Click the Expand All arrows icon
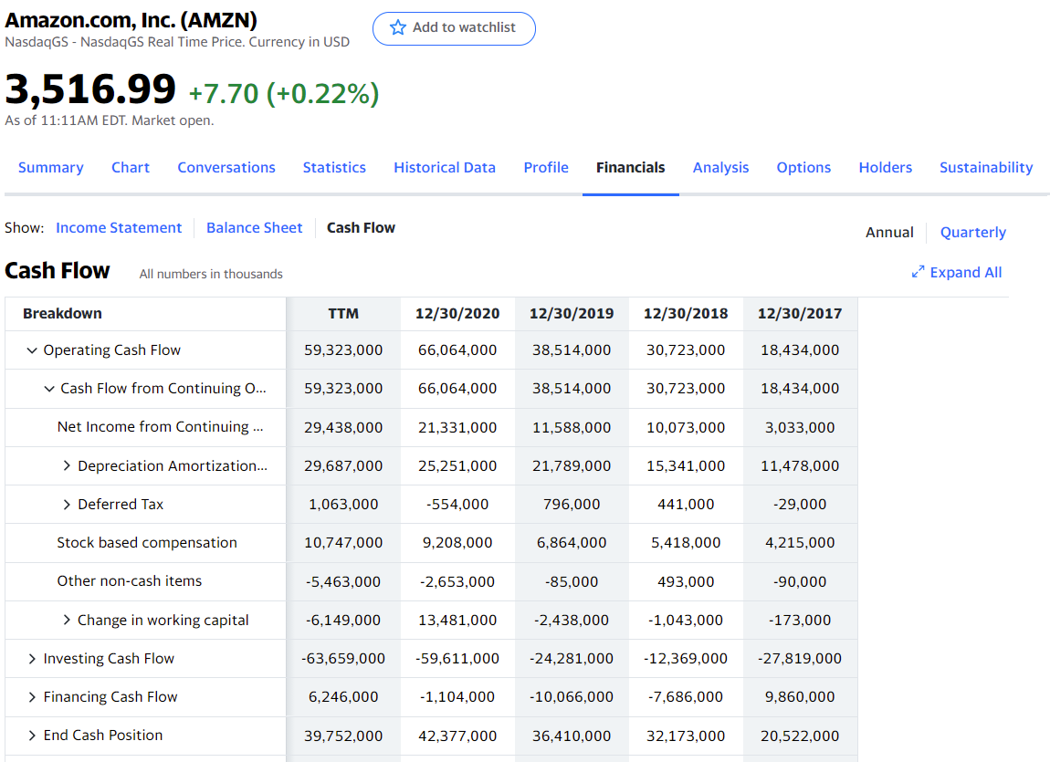Image resolution: width=1050 pixels, height=762 pixels. tap(918, 272)
